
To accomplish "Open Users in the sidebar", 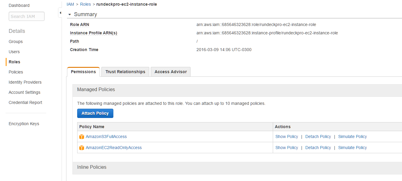I will click(x=14, y=52).
